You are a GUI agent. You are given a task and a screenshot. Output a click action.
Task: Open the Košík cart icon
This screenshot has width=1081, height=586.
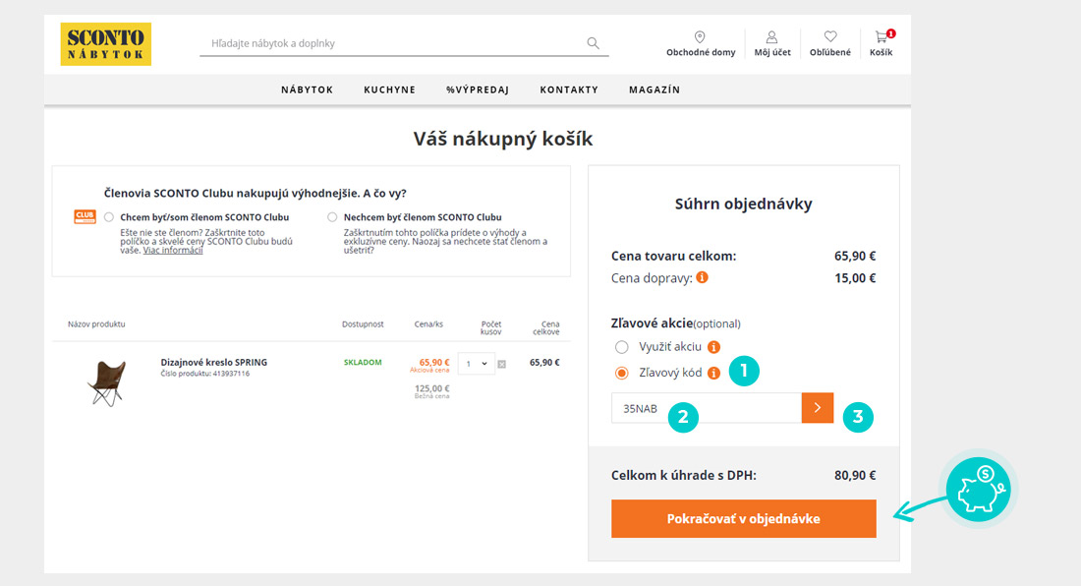coord(882,43)
